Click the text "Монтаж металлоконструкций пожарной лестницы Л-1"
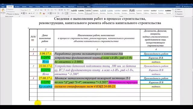This screenshot has width=193, height=109. point(92,78)
